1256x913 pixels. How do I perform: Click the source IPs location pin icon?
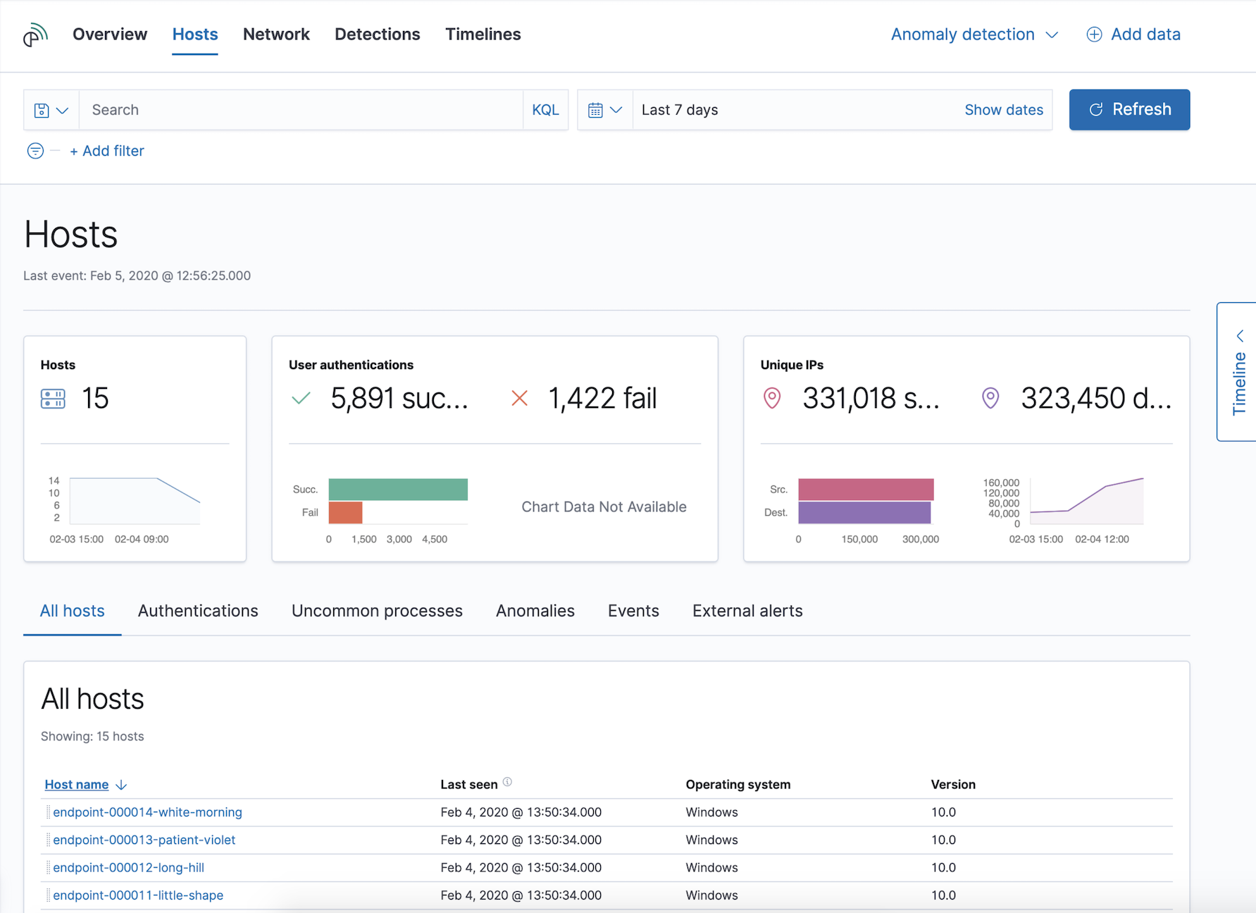(x=772, y=398)
